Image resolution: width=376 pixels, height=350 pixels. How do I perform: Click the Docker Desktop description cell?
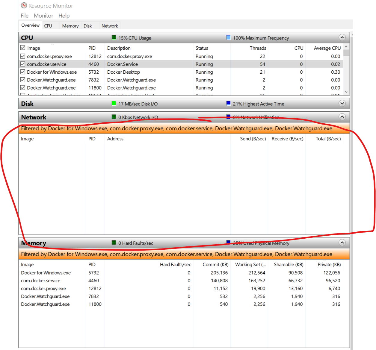click(123, 72)
